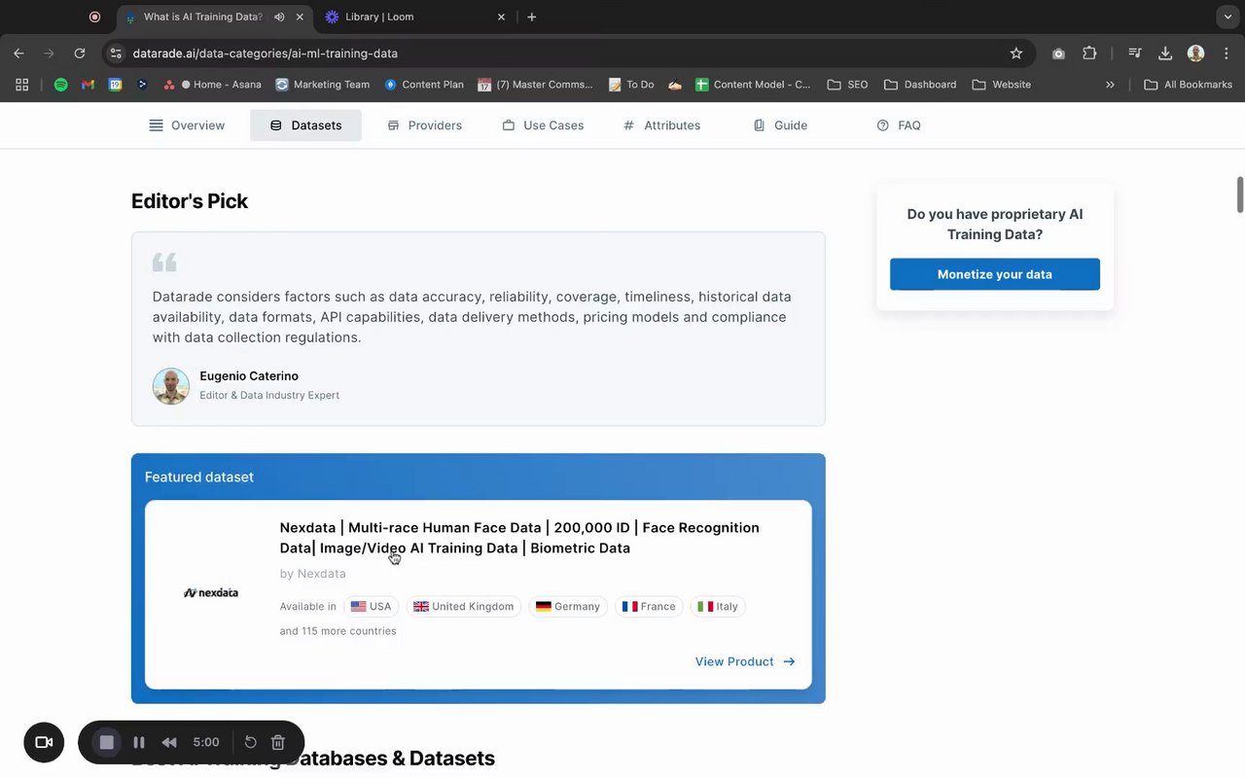The height and width of the screenshot is (778, 1245).
Task: Click the recording indicator tab icon
Action: coord(94,17)
